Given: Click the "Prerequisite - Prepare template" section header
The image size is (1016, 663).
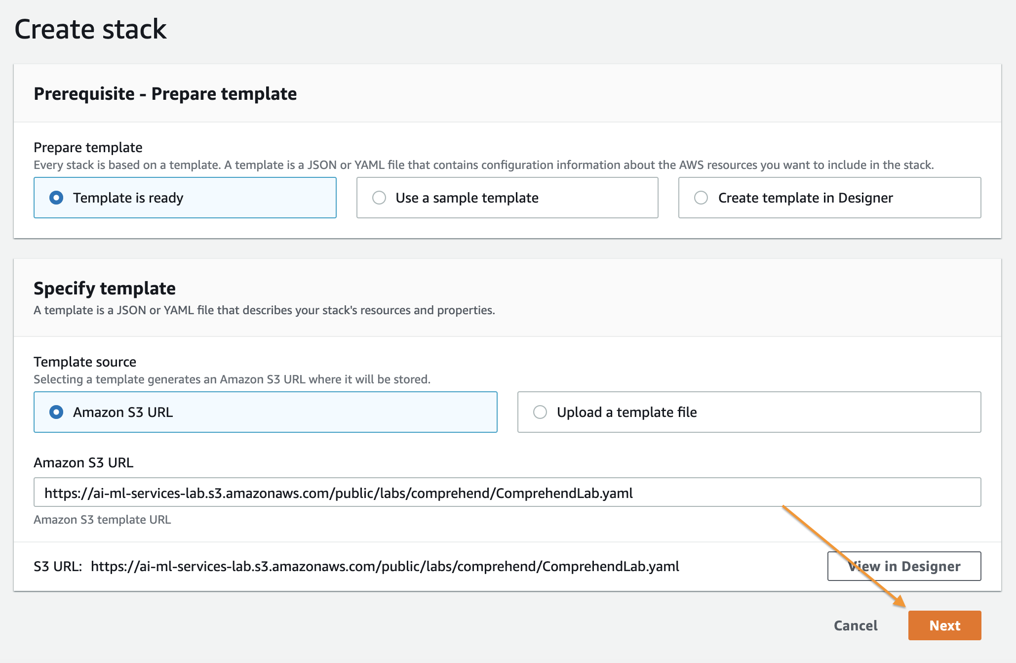Looking at the screenshot, I should (165, 94).
